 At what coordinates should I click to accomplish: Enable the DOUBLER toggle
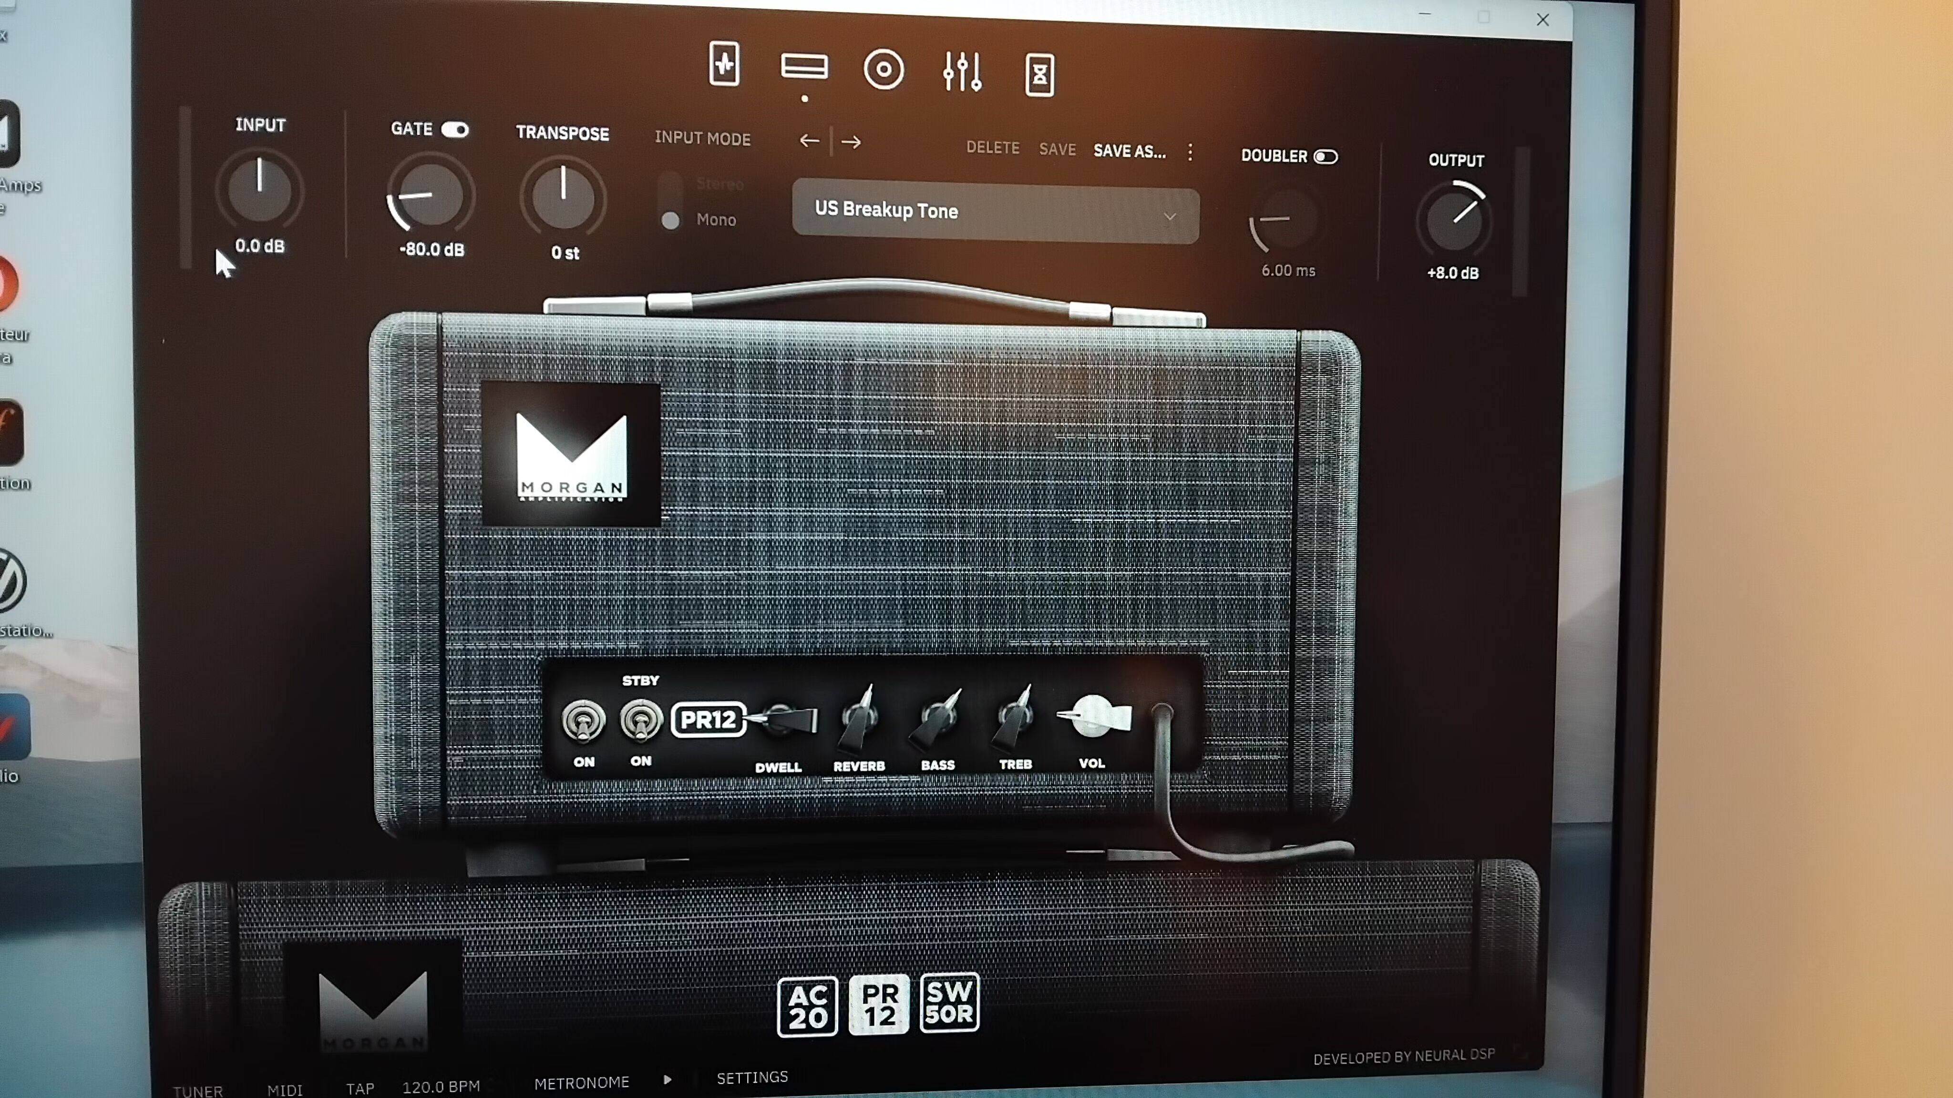pyautogui.click(x=1325, y=157)
